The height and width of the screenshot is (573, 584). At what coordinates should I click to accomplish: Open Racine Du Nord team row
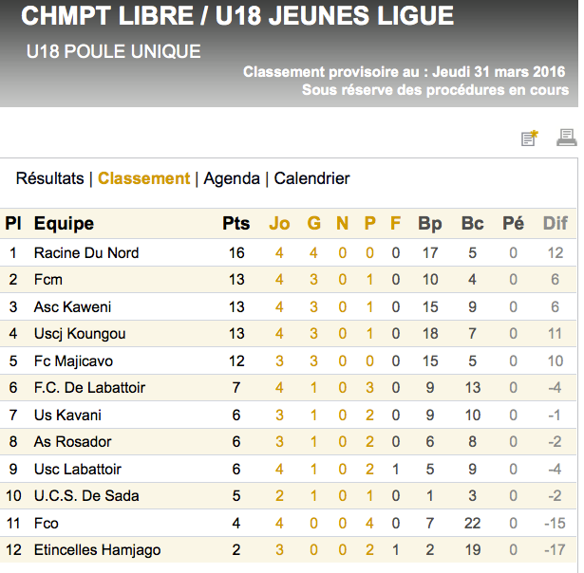86,253
